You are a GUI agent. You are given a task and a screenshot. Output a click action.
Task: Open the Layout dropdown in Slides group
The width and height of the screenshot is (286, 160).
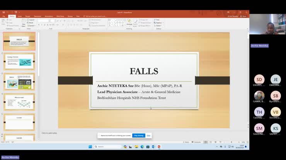(x=31, y=20)
